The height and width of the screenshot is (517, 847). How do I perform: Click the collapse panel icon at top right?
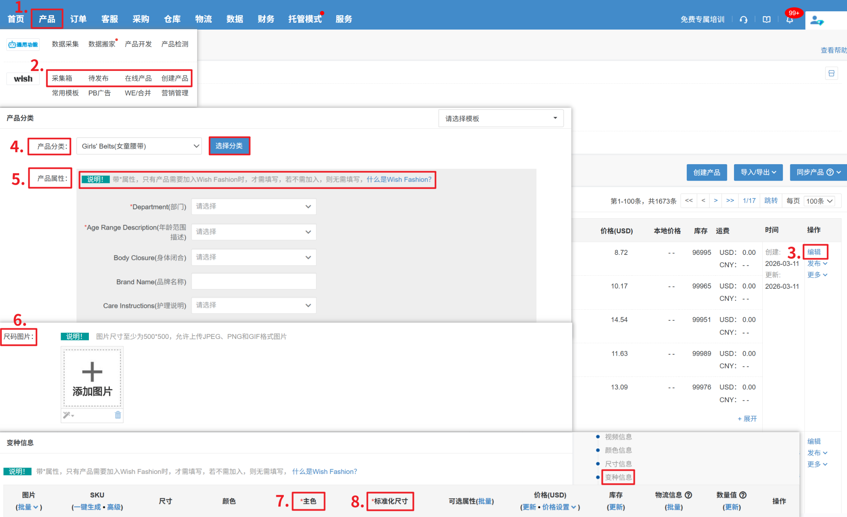point(831,73)
